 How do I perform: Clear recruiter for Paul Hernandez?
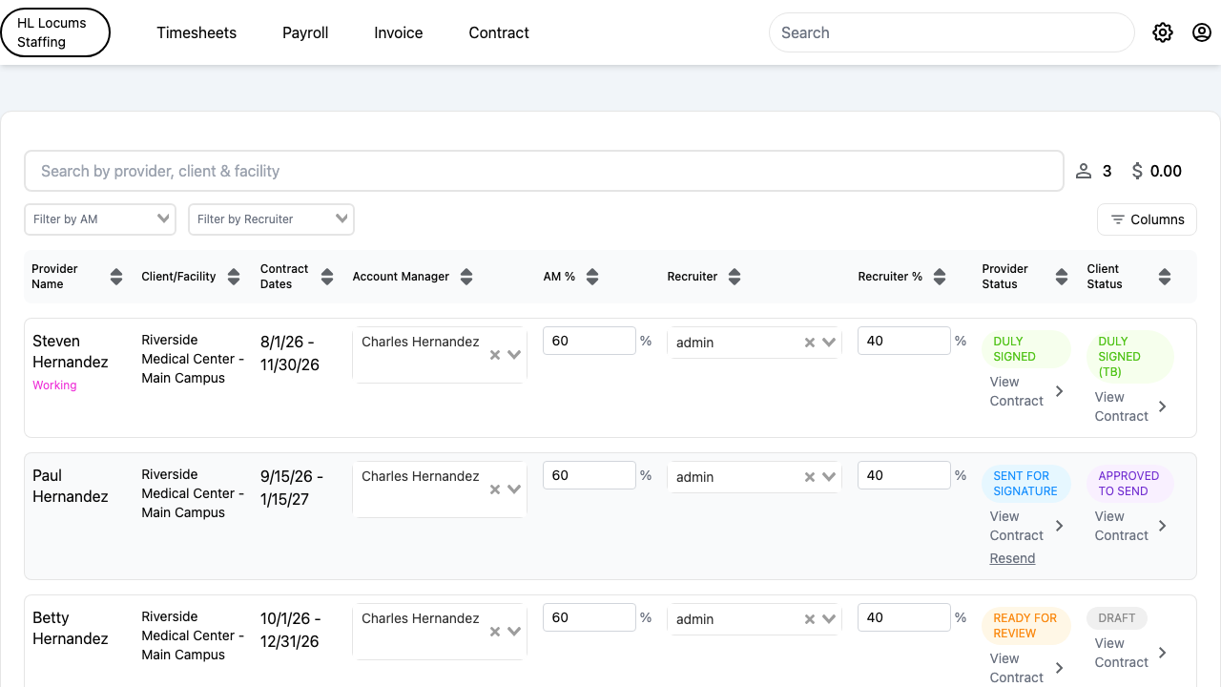(x=810, y=477)
